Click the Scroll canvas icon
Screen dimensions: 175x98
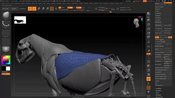pos(148,20)
